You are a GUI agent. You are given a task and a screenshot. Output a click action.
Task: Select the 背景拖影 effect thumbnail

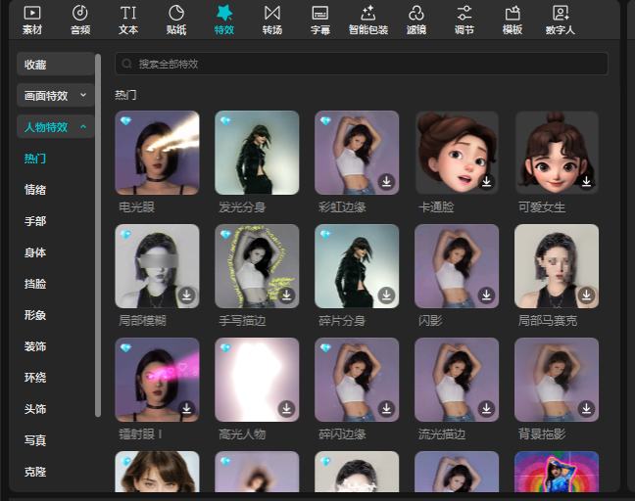[557, 380]
